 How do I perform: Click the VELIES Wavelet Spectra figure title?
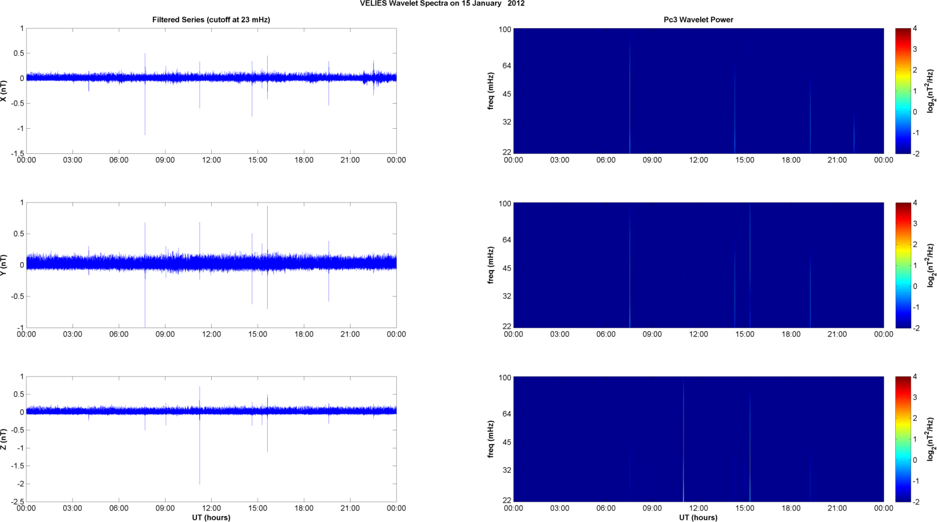click(x=442, y=4)
